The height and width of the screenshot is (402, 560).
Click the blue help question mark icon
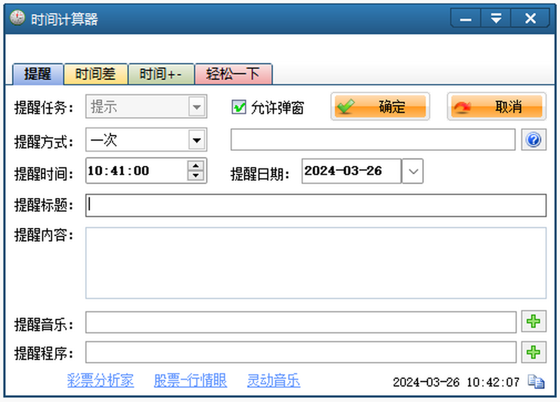(x=534, y=140)
